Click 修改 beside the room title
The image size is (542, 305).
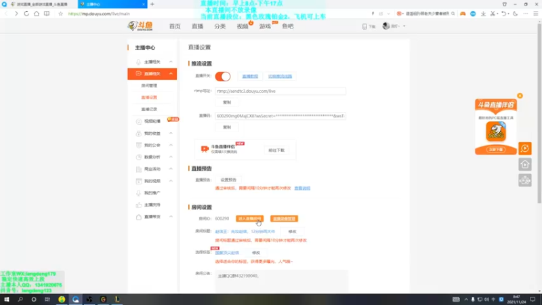click(x=292, y=231)
